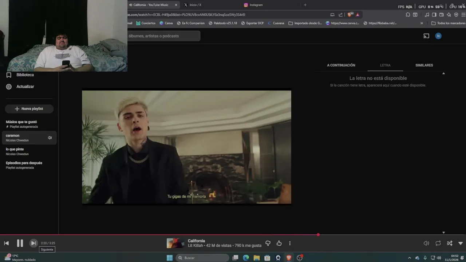Image resolution: width=466 pixels, height=262 pixels.
Task: Open taskbar weather widget 17°C
Action: (20, 258)
